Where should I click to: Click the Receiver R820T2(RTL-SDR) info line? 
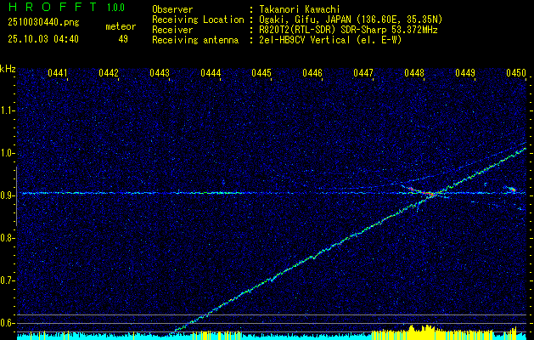348,30
